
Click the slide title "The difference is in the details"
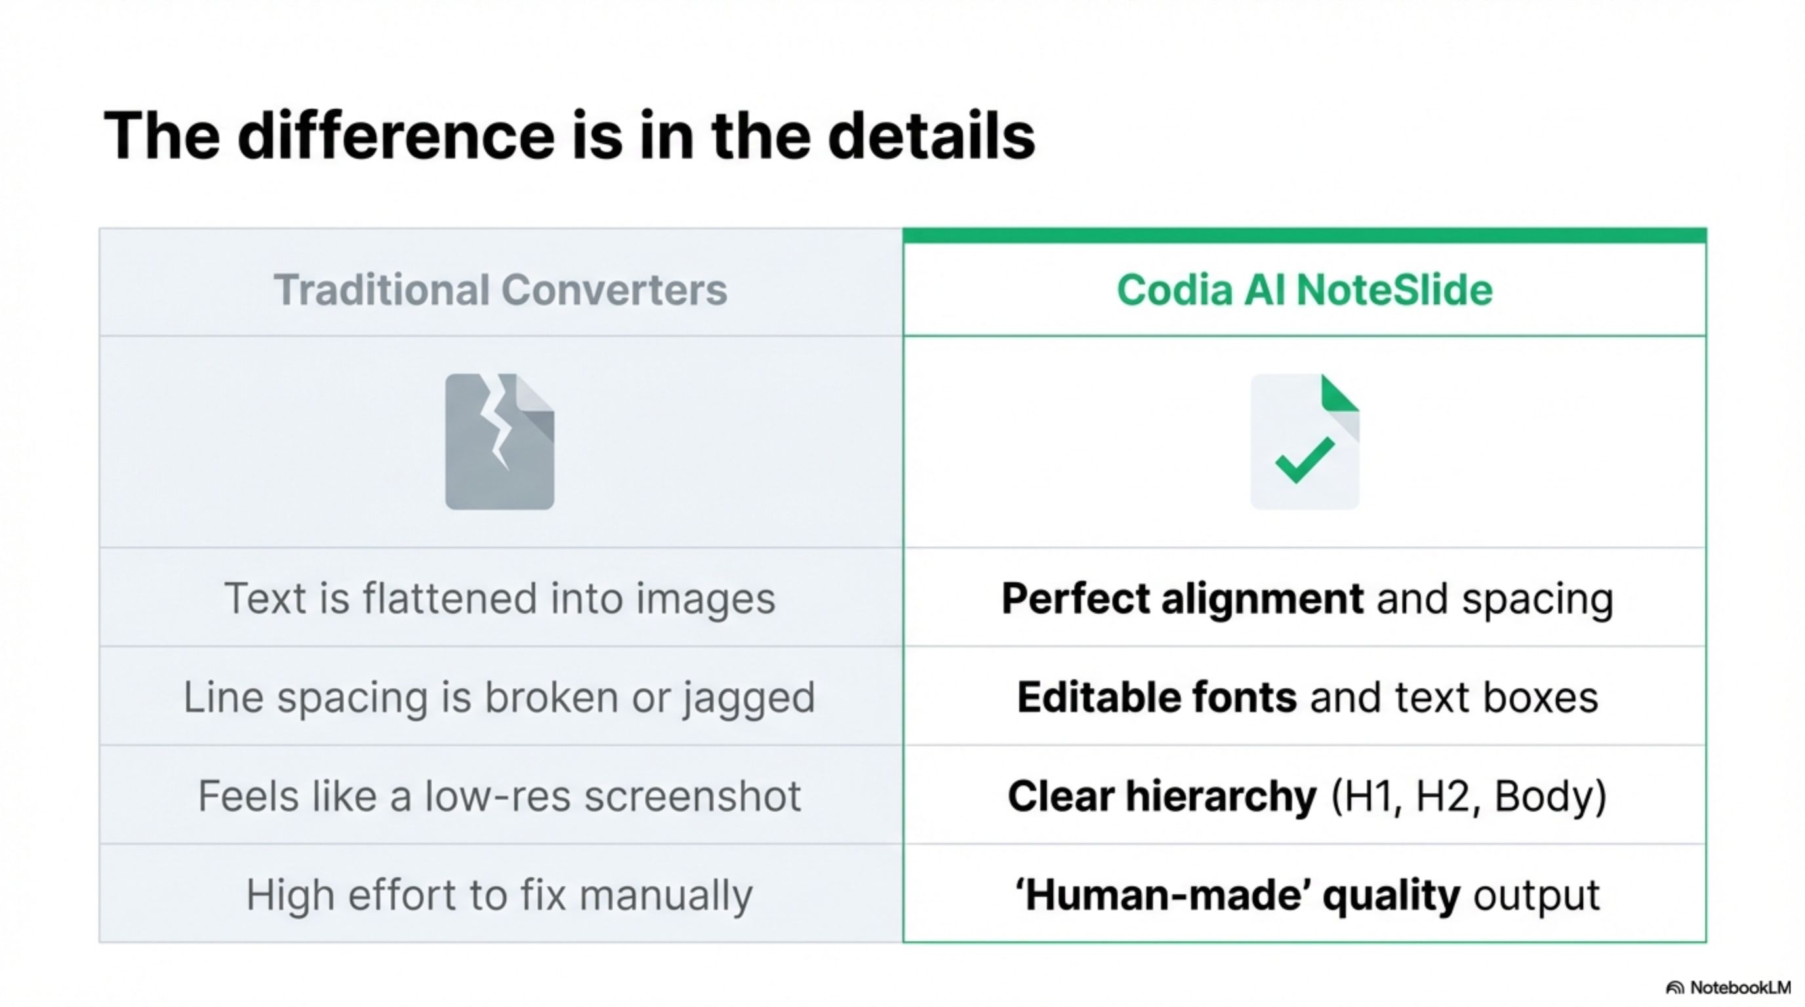point(569,136)
